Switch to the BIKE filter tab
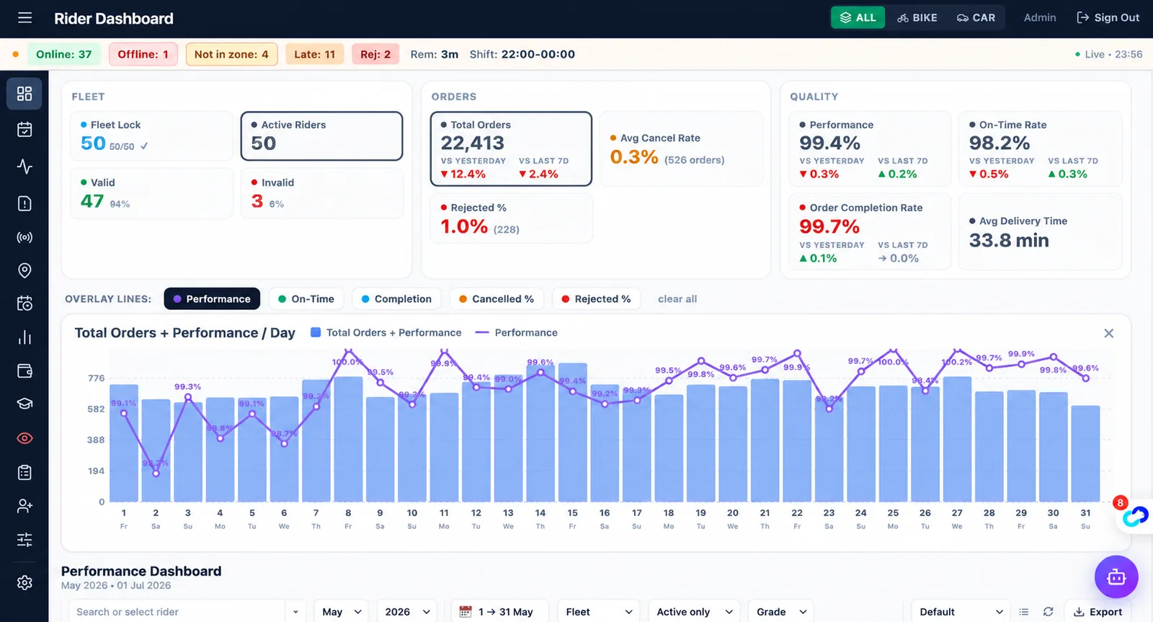The width and height of the screenshot is (1153, 622). [x=917, y=18]
